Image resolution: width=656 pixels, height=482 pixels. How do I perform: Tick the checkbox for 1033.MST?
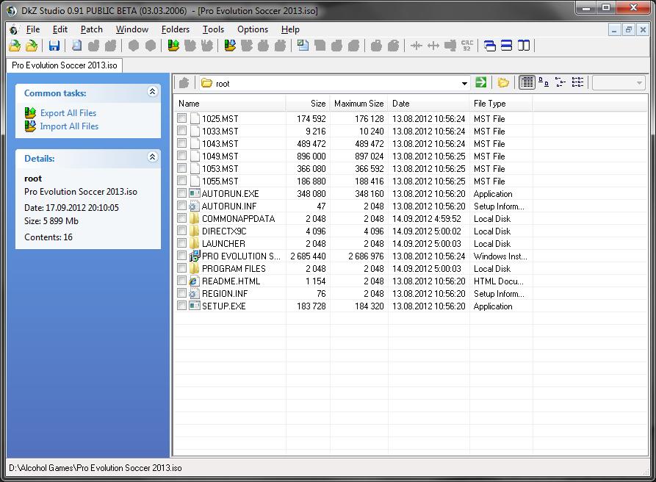click(x=181, y=131)
